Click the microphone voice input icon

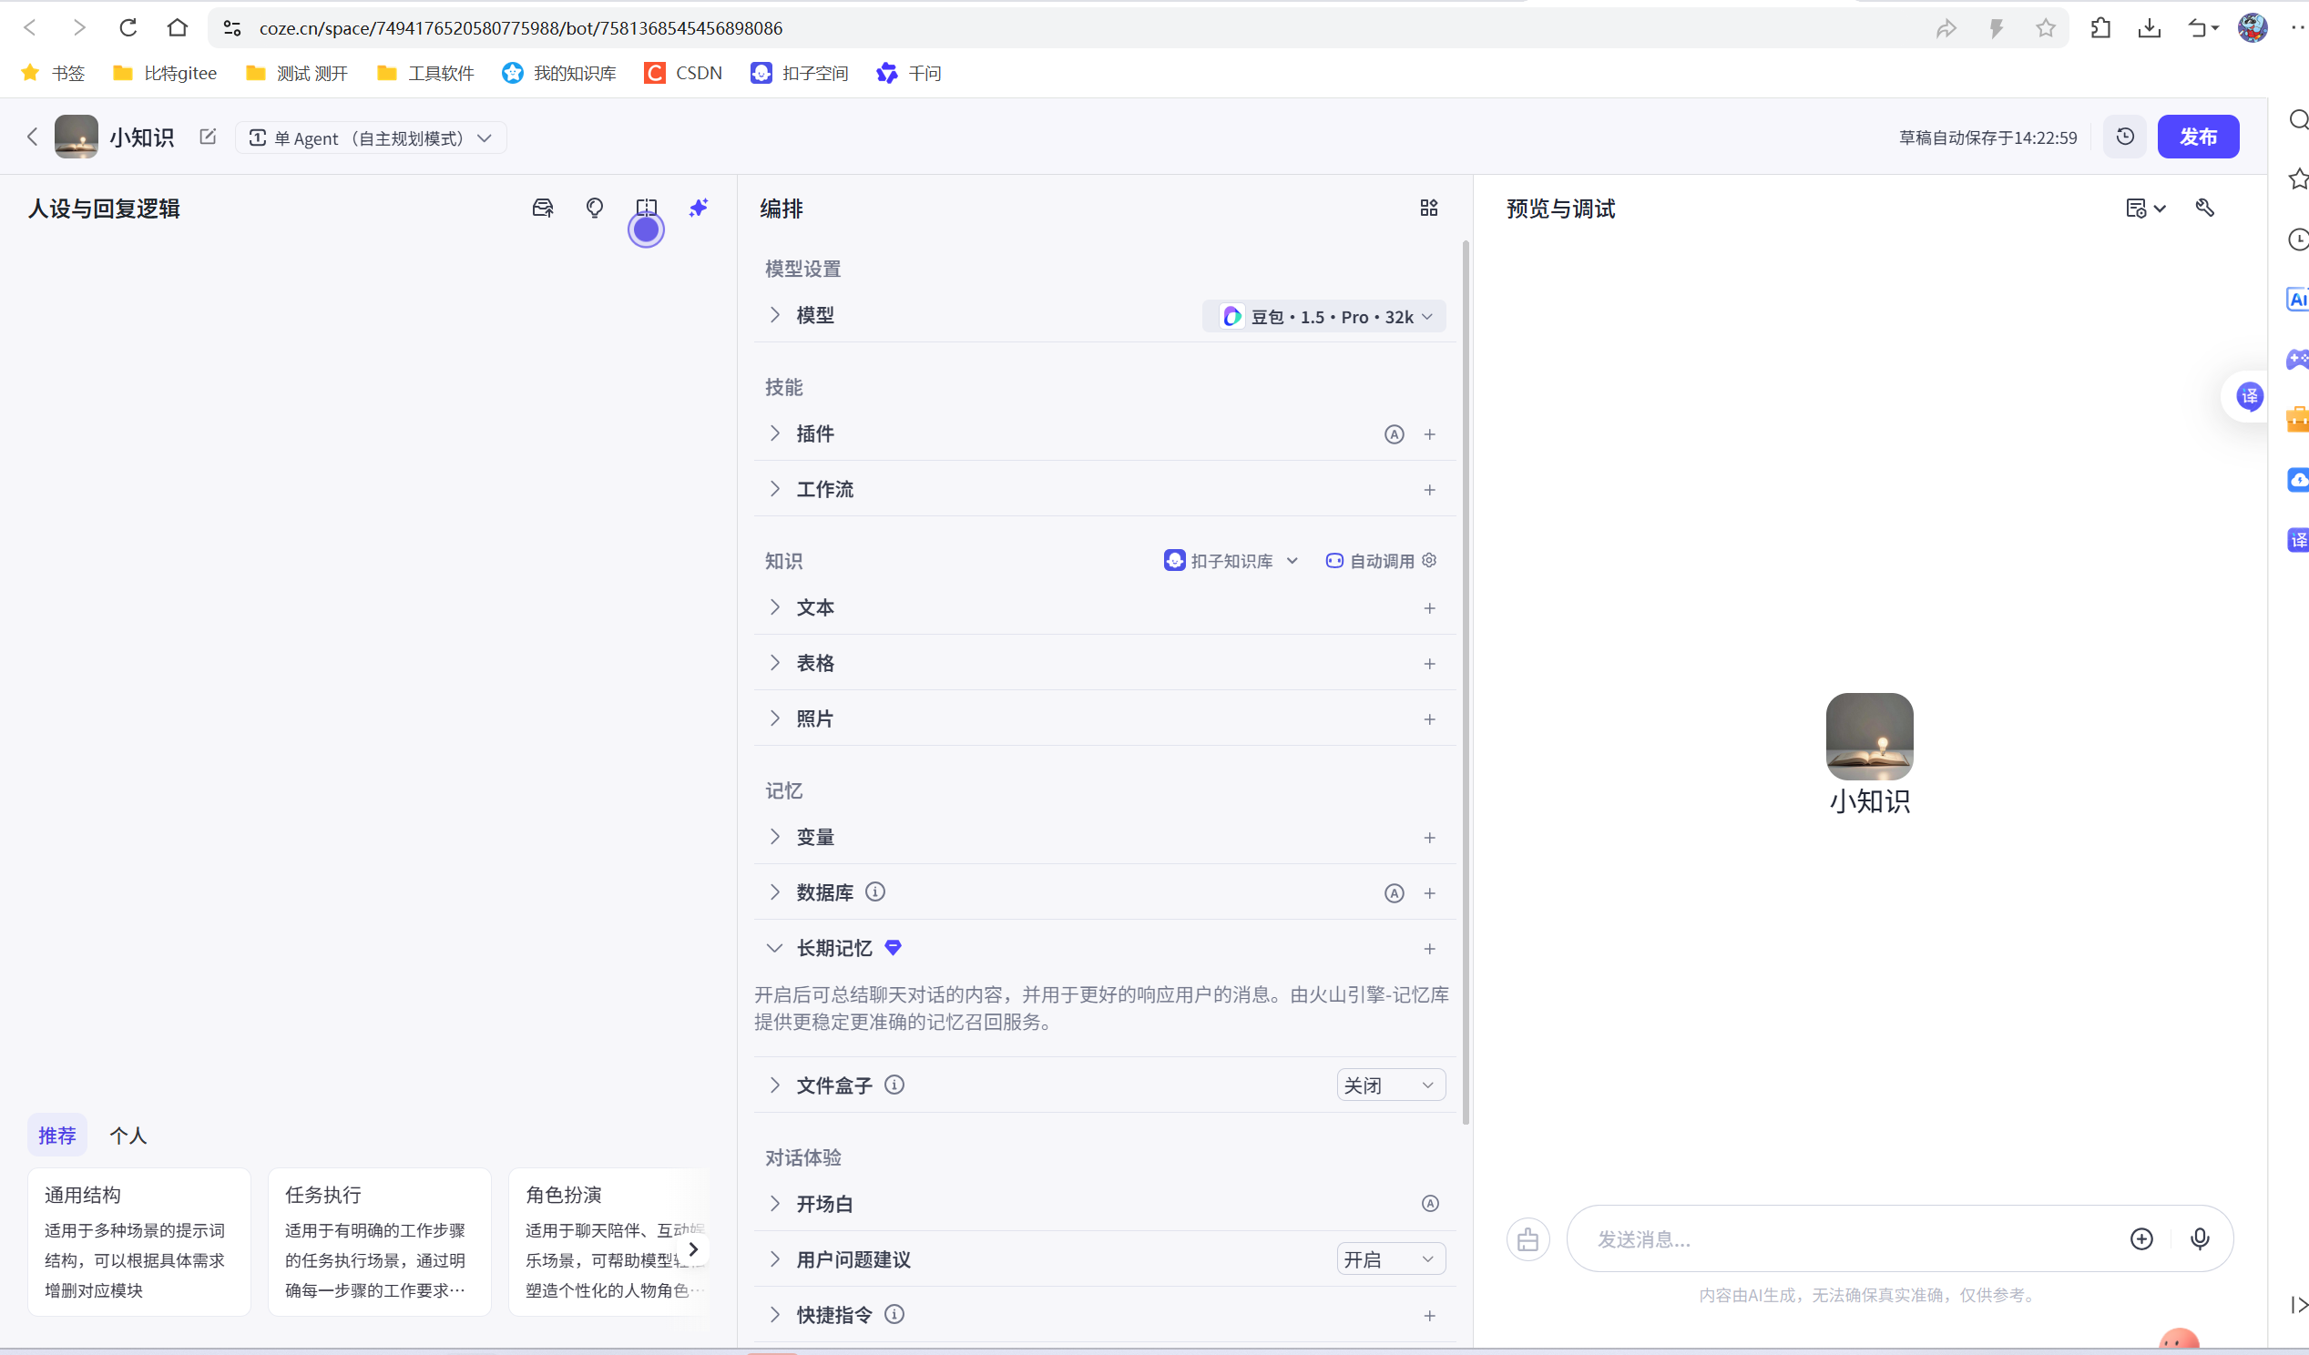pyautogui.click(x=2199, y=1238)
